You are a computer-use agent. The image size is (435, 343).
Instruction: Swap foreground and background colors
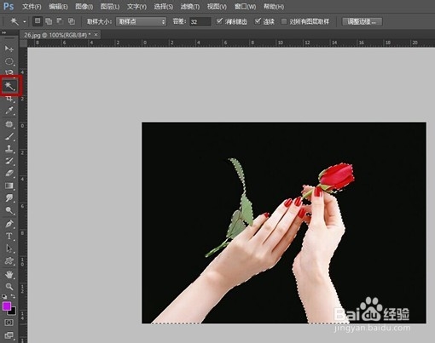click(x=13, y=296)
